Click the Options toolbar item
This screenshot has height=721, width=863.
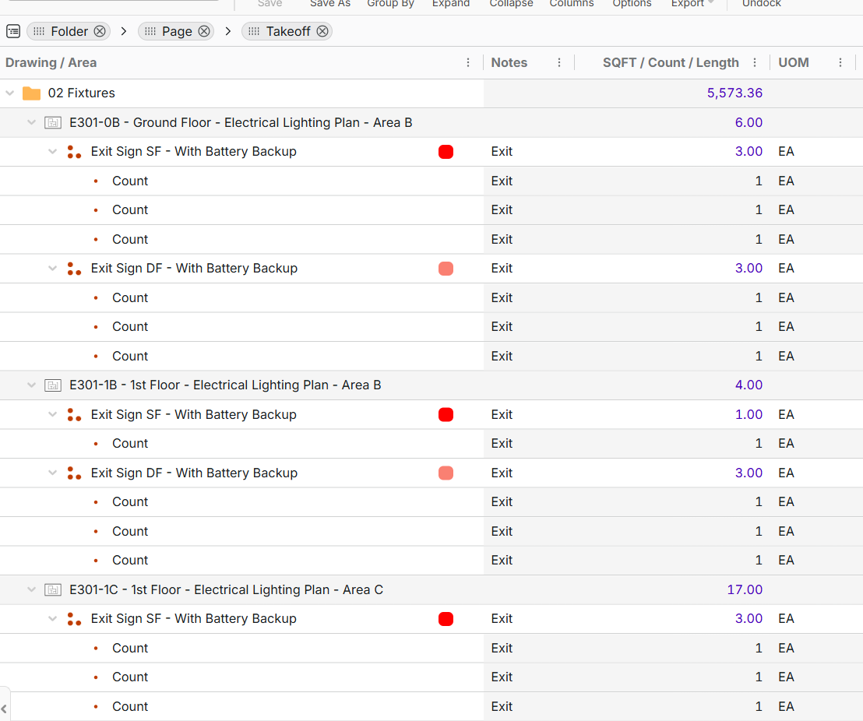point(632,4)
